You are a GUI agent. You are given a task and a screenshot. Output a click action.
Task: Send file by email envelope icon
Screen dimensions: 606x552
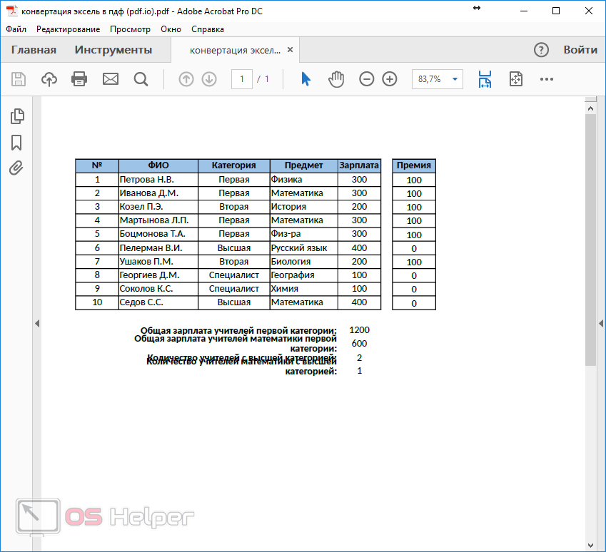tap(111, 79)
